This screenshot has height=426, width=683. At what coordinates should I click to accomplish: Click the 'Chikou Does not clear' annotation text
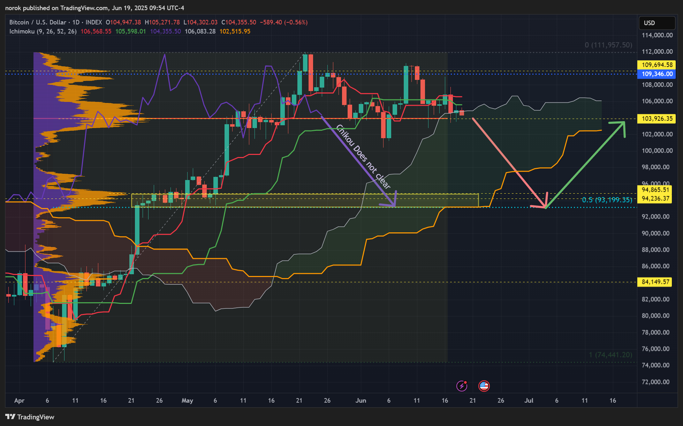[x=363, y=157]
